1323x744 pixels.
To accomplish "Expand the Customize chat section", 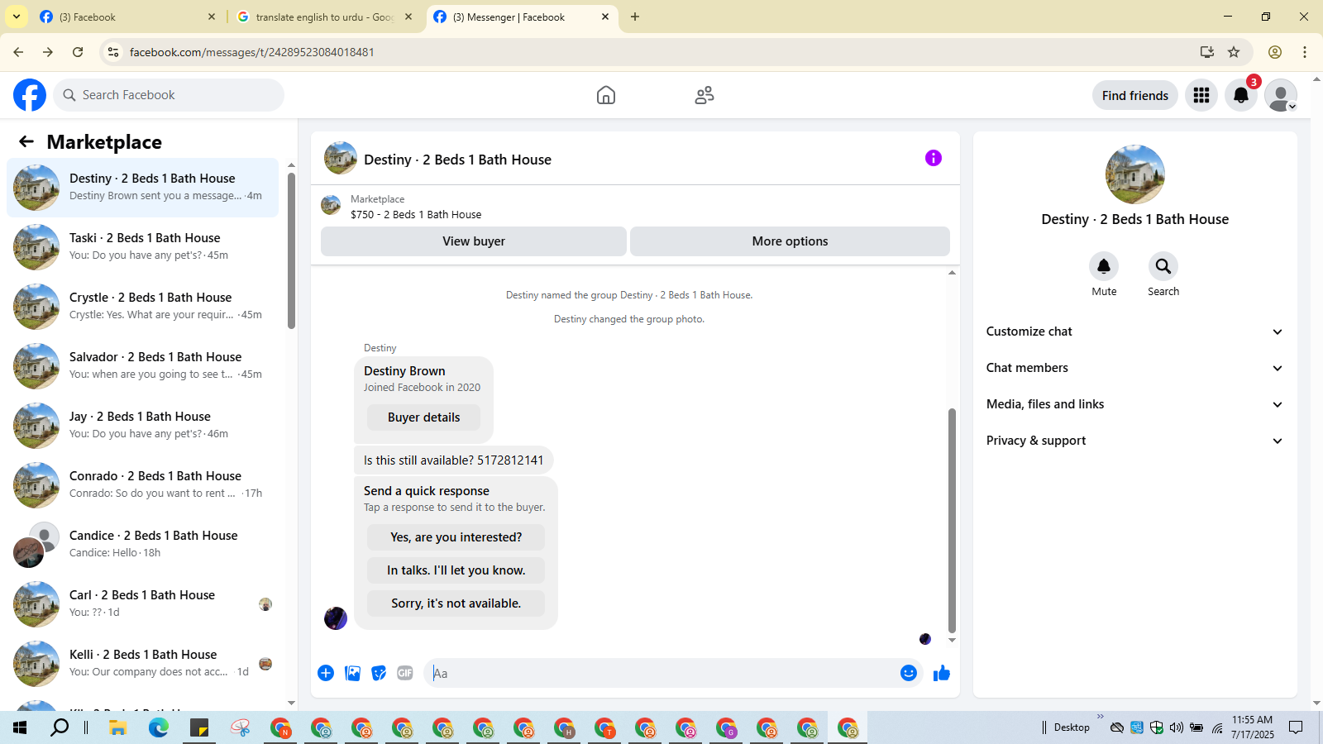I will click(1135, 331).
